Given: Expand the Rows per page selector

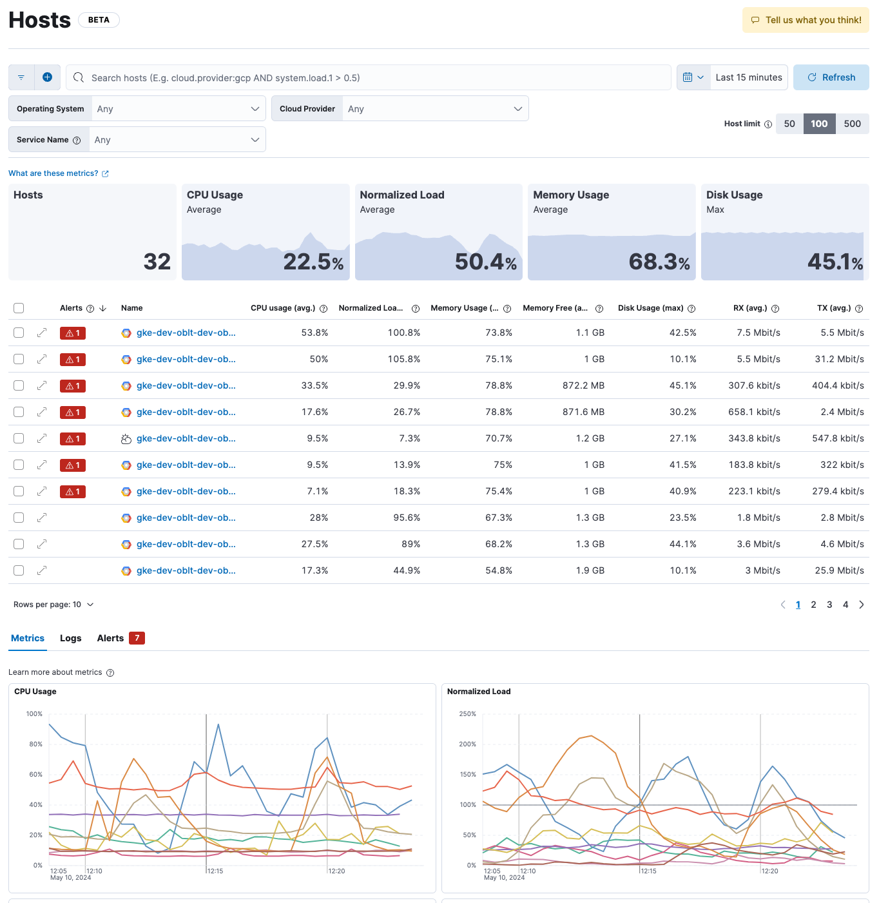Looking at the screenshot, I should coord(53,605).
